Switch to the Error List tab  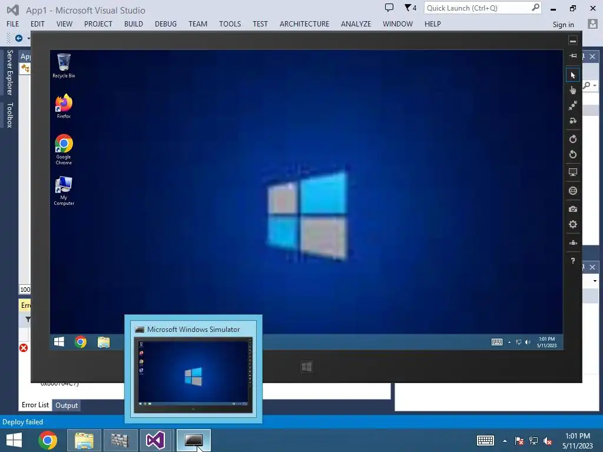(35, 405)
